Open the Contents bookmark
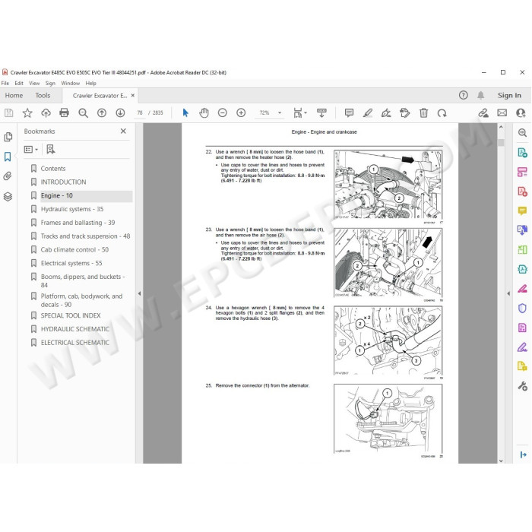This screenshot has height=532, width=532. 53,168
